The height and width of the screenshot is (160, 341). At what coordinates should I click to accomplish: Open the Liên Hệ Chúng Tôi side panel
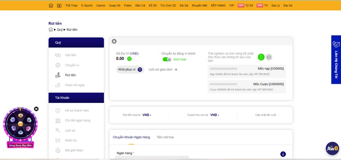point(336,60)
